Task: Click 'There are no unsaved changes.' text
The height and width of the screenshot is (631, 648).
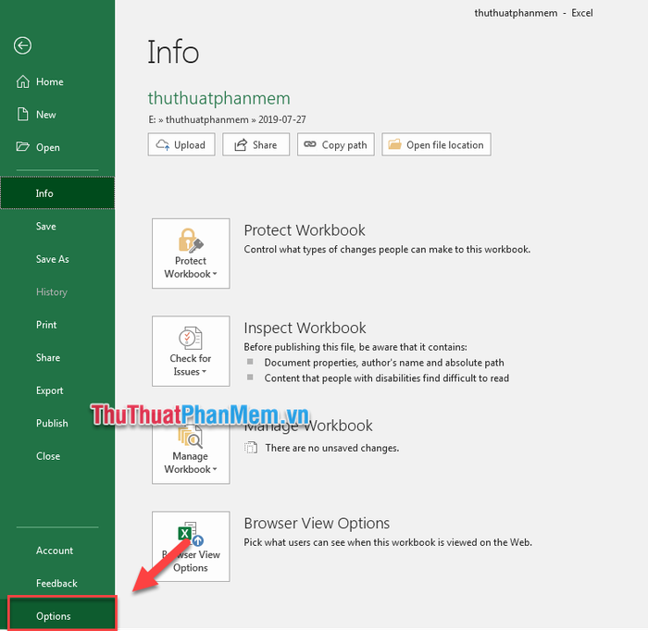Action: point(331,448)
